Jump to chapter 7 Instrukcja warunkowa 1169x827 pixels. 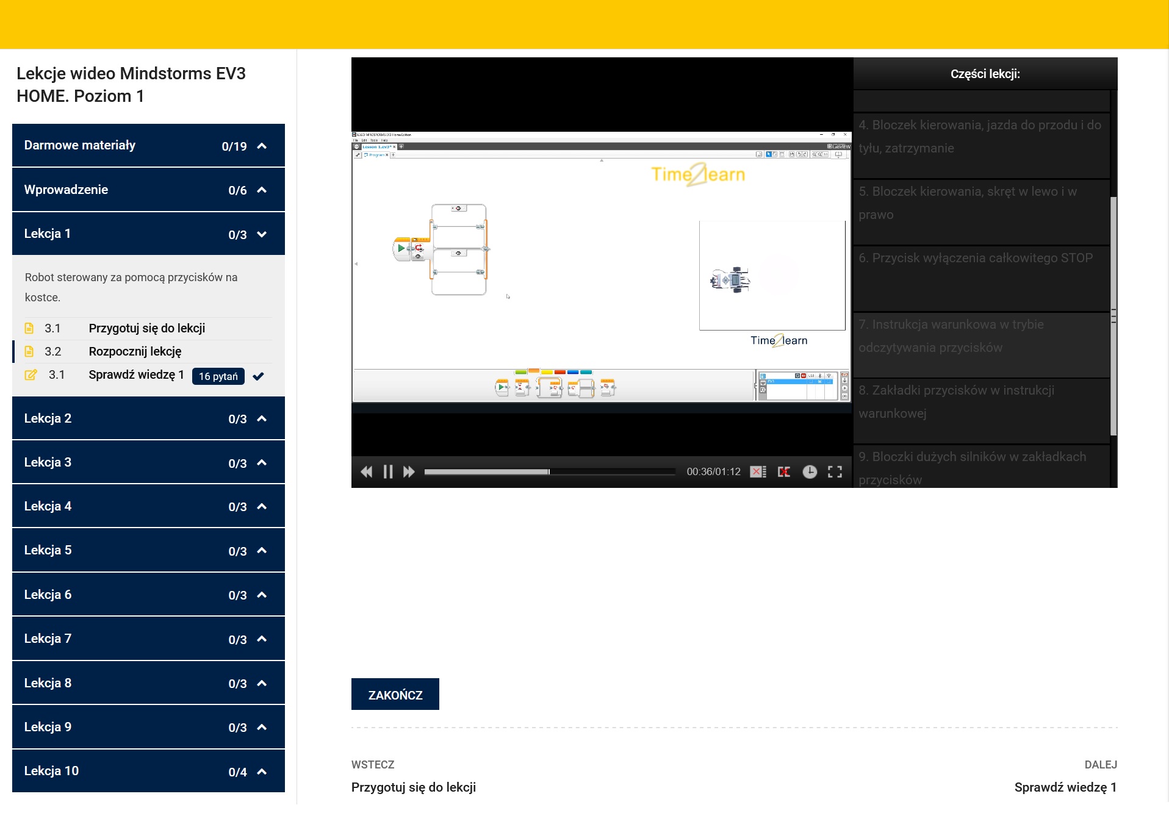981,345
